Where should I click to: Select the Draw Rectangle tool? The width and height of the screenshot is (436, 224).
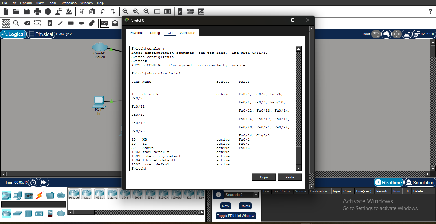[71, 23]
